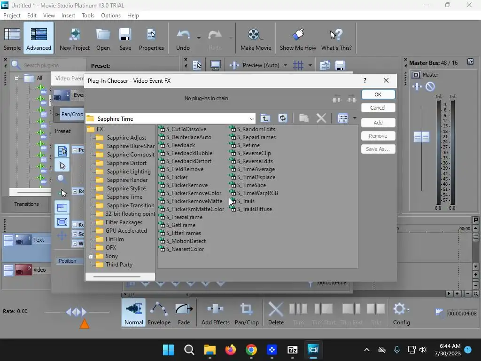Viewport: 481px width, 361px height.
Task: Go up one folder level in Plug-In Chooser
Action: [265, 118]
